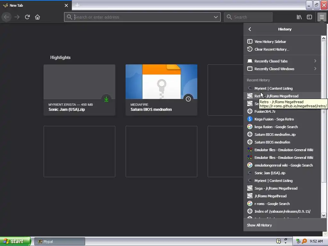Click the network tray icon near the clock
328x246 pixels.
coord(298,241)
